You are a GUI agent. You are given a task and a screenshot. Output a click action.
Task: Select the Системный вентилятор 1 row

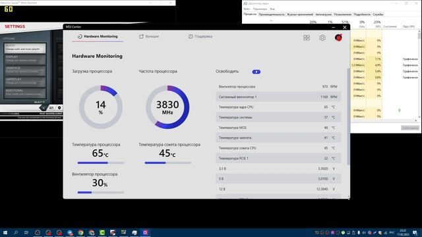click(278, 97)
